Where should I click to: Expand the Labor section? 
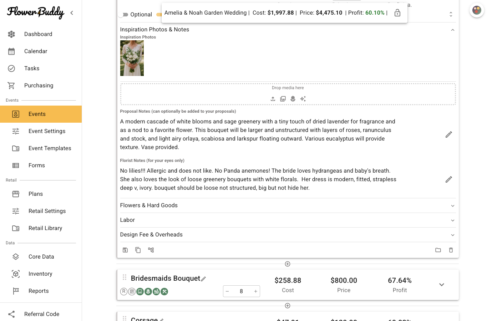(x=288, y=220)
